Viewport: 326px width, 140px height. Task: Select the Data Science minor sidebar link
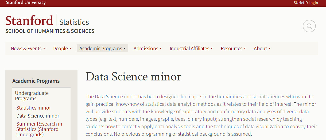coord(38,116)
